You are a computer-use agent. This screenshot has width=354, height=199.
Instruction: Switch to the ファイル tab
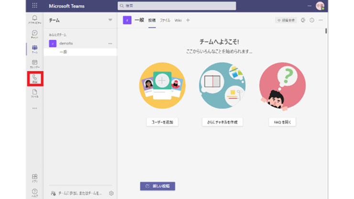[x=165, y=20]
